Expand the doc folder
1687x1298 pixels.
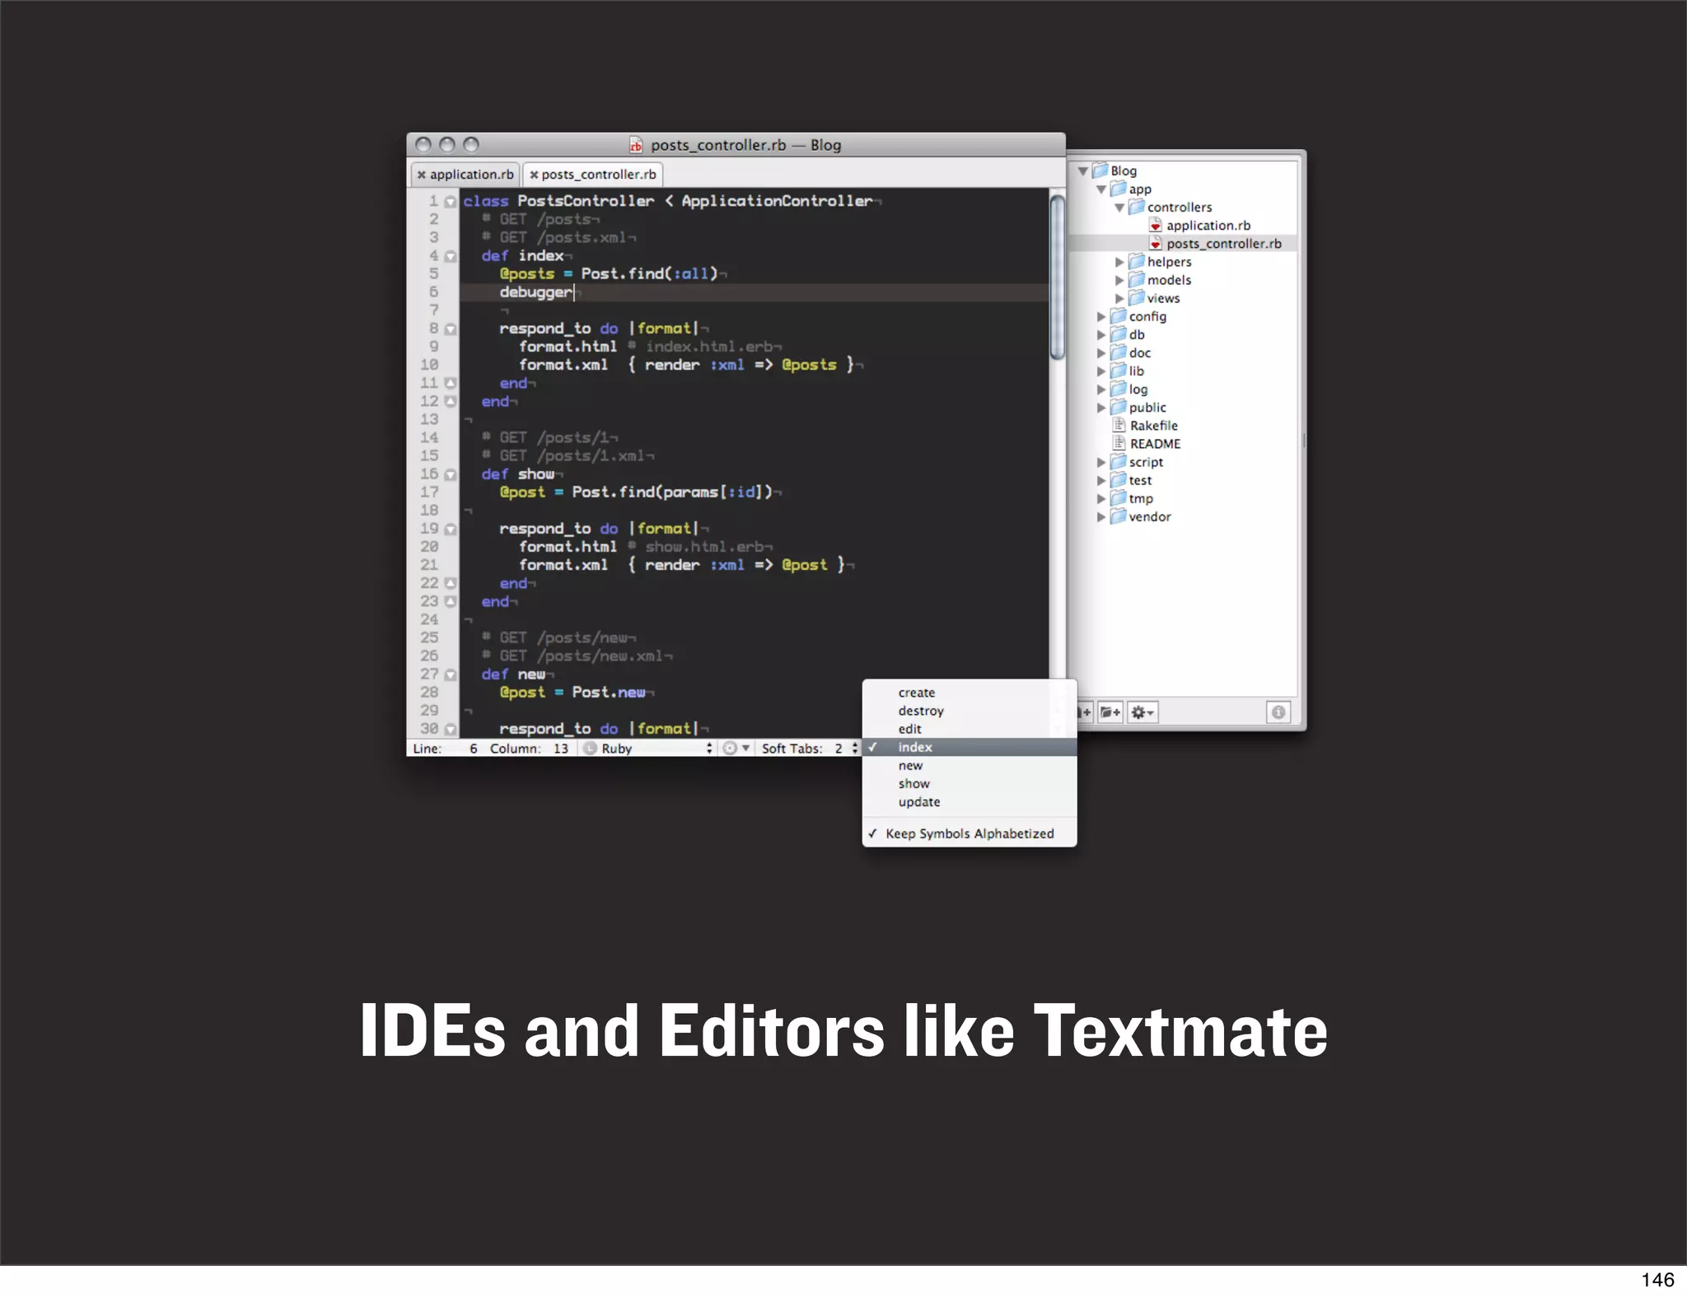1101,353
